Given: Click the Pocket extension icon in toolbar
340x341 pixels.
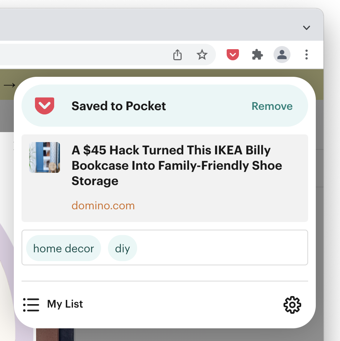Looking at the screenshot, I should (232, 55).
